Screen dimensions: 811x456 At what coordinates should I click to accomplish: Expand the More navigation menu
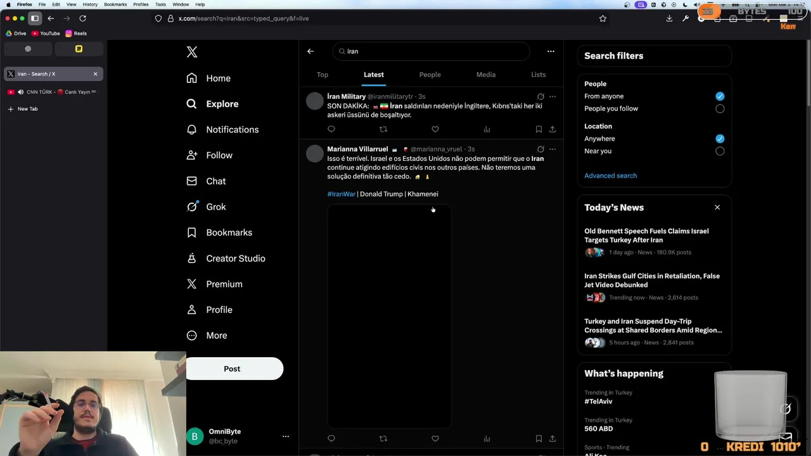(207, 336)
